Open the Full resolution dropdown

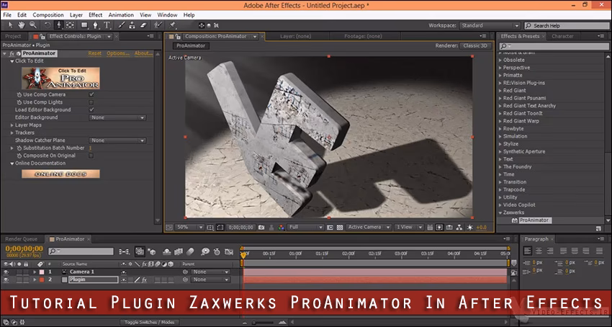pyautogui.click(x=305, y=228)
